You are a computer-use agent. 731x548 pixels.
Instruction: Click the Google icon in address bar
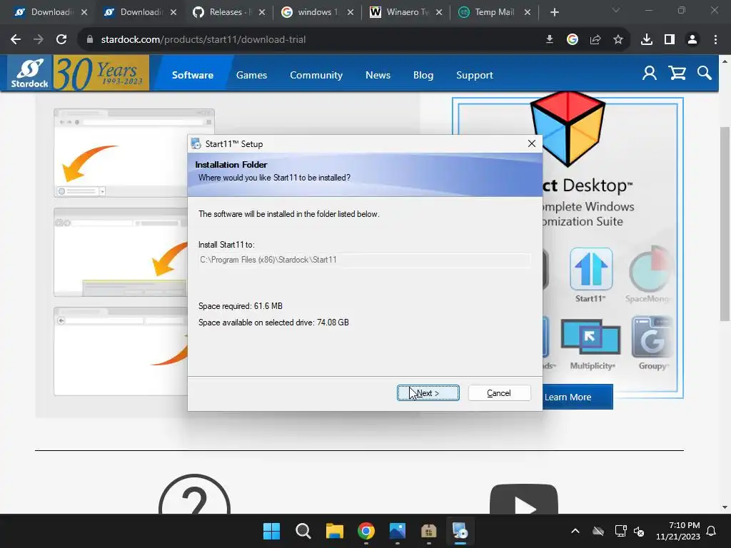[572, 40]
